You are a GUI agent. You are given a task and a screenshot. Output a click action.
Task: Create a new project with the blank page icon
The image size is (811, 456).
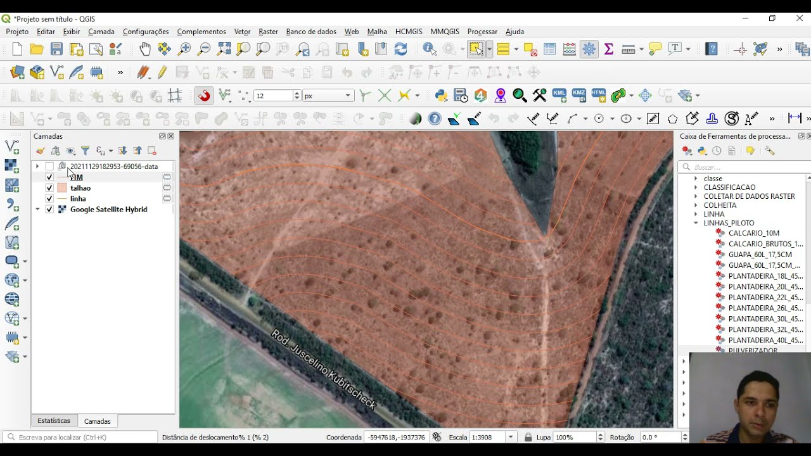(x=17, y=49)
